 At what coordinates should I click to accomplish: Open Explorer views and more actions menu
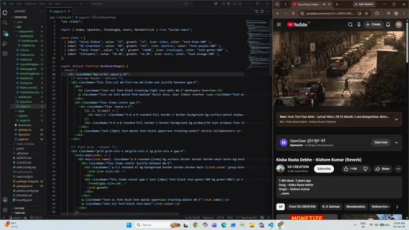tap(42, 11)
